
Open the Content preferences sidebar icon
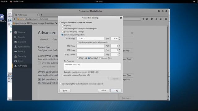(x=15, y=42)
